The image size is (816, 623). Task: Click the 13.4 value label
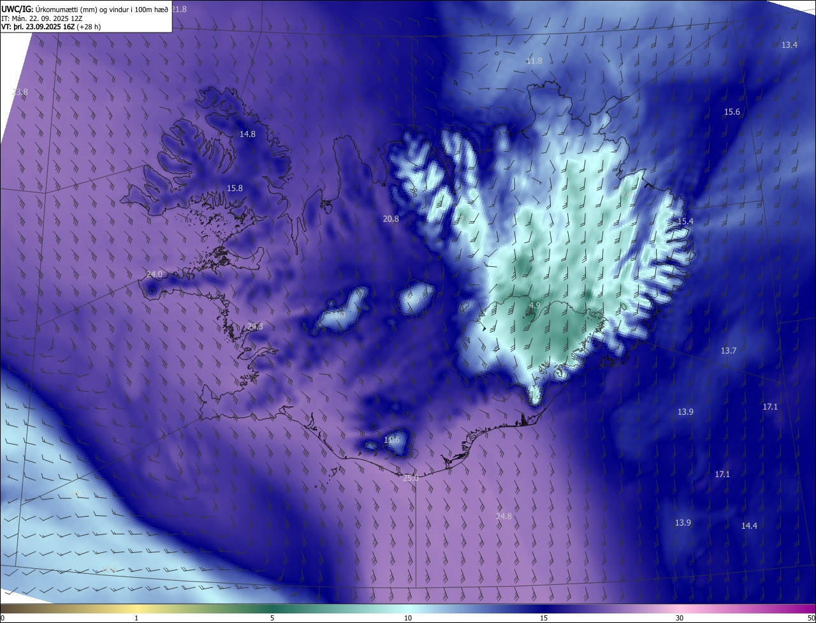click(x=789, y=45)
